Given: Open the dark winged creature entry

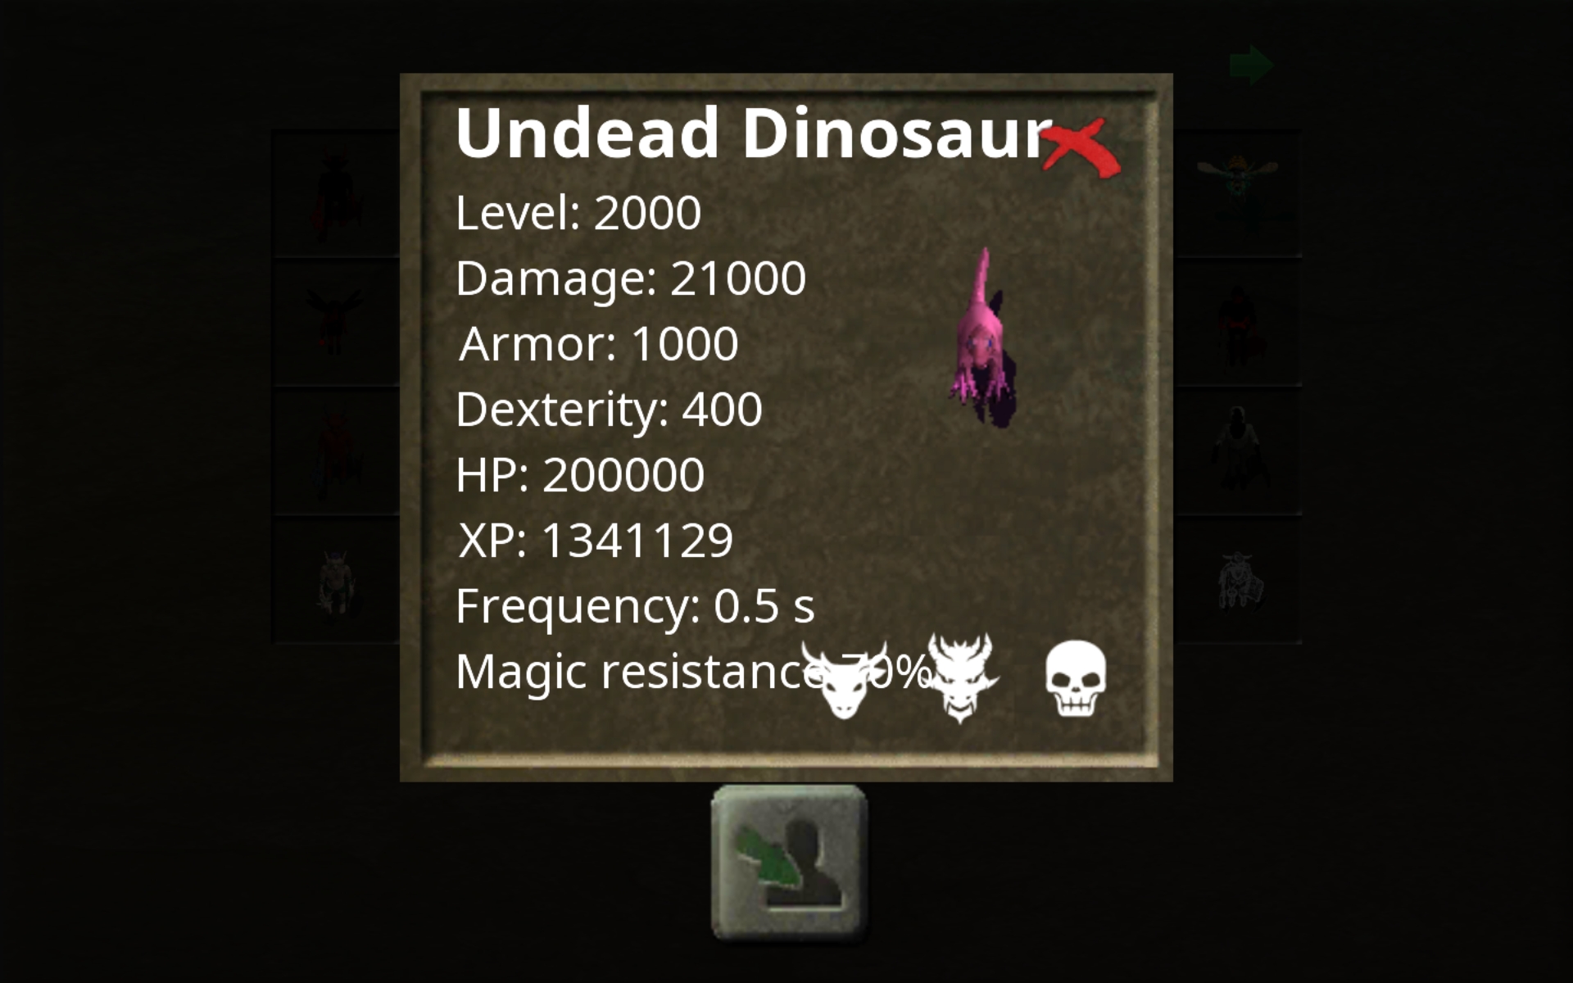Looking at the screenshot, I should (x=334, y=324).
